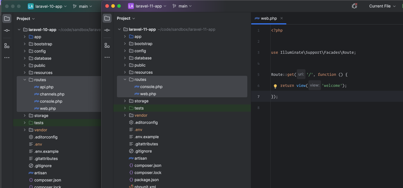Open Commit tool window in laravel-10-app
The height and width of the screenshot is (188, 403).
pos(7,30)
